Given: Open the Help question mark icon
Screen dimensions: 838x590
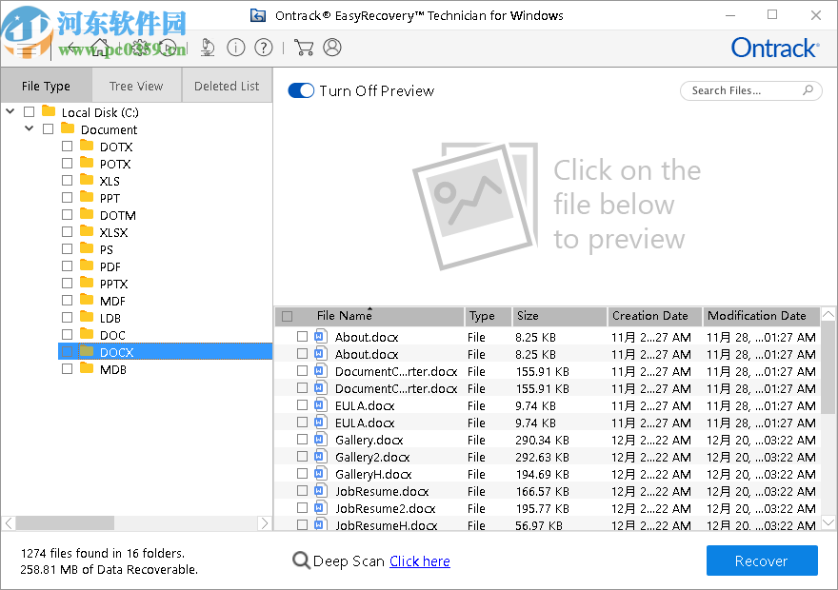Looking at the screenshot, I should 263,47.
